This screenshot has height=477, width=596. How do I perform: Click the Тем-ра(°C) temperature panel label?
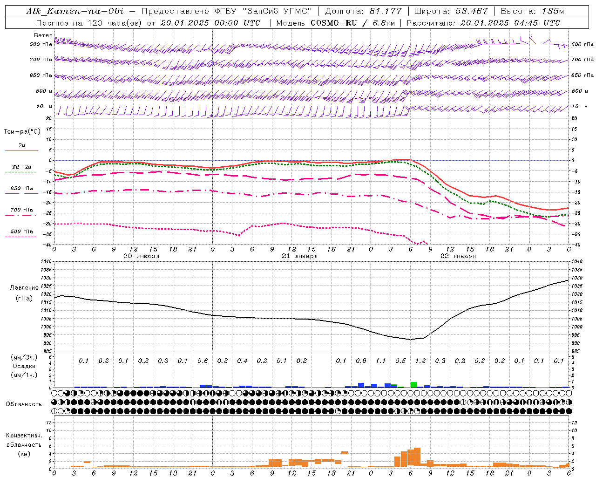pyautogui.click(x=22, y=132)
